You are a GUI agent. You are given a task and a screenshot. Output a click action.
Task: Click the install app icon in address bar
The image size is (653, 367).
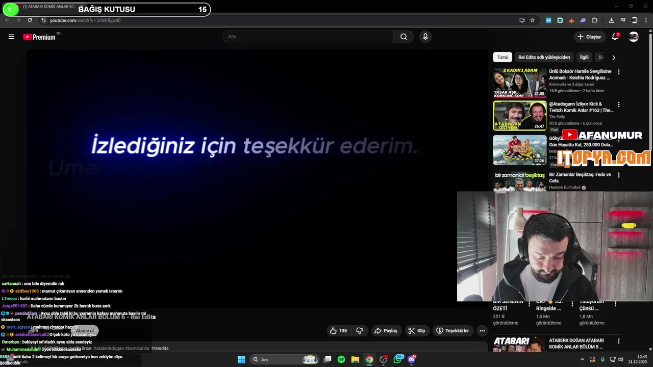point(522,20)
